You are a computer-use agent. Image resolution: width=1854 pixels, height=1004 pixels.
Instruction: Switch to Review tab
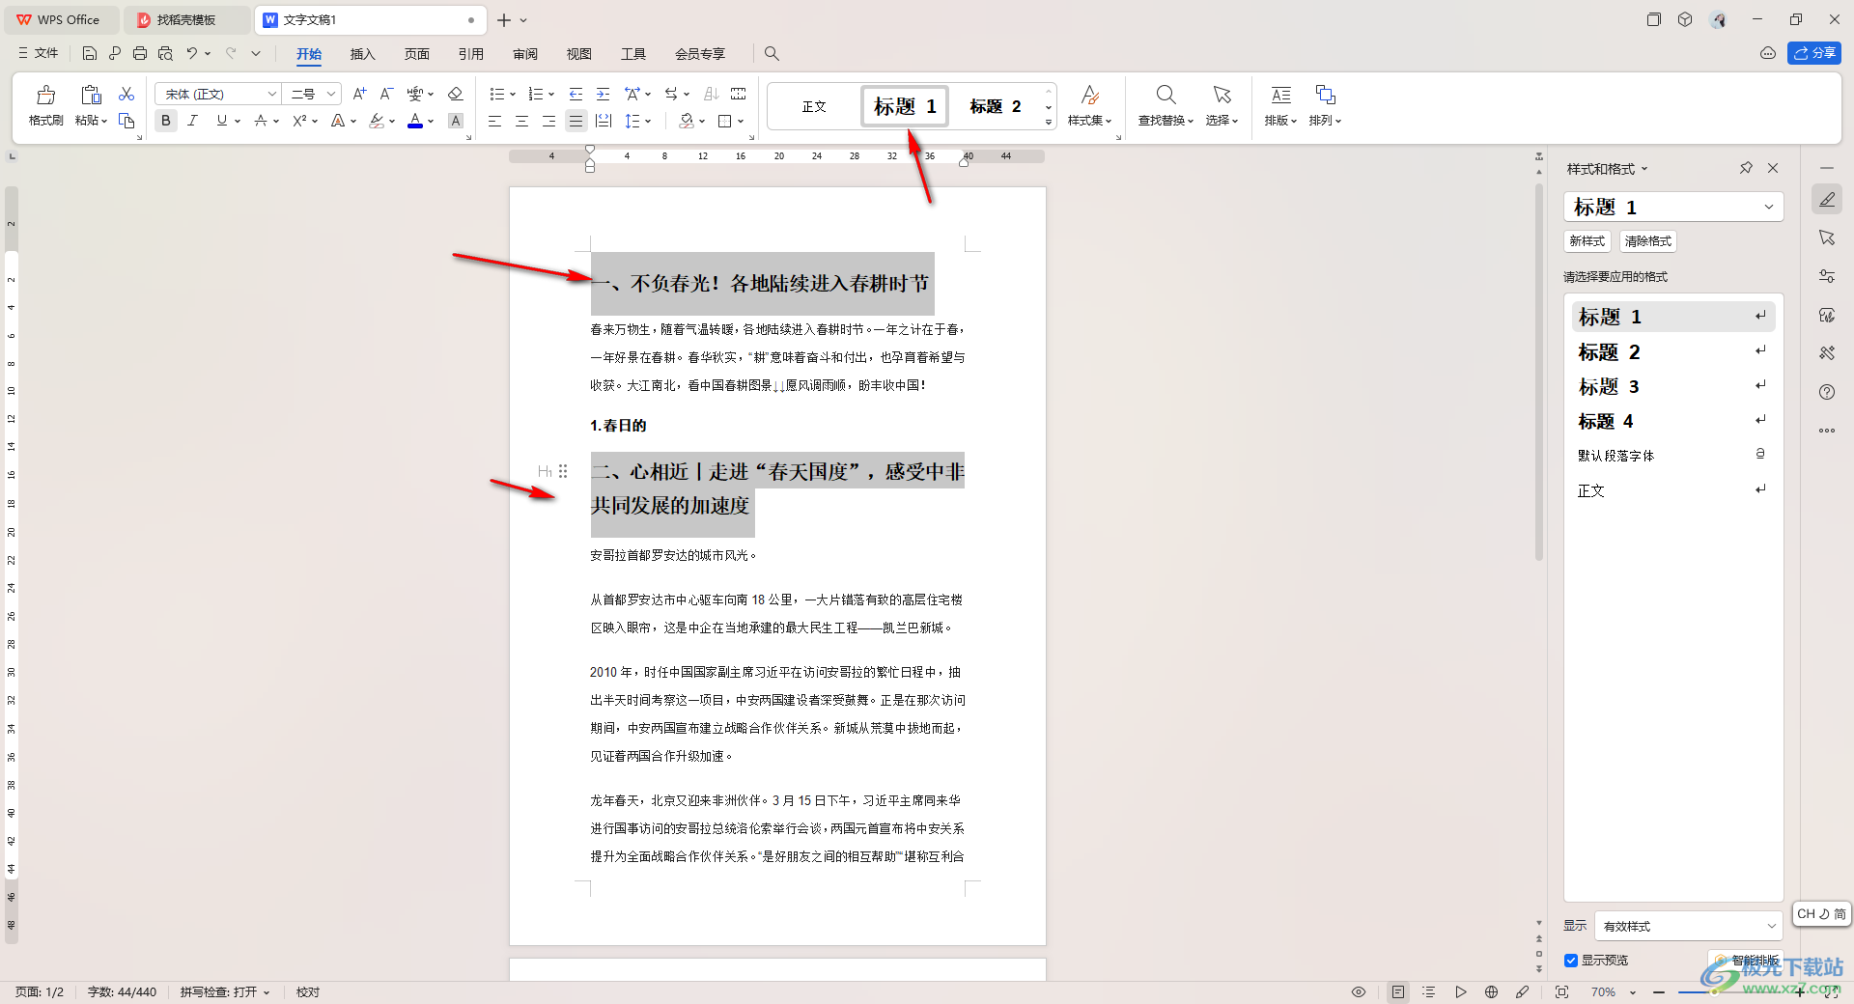click(525, 54)
